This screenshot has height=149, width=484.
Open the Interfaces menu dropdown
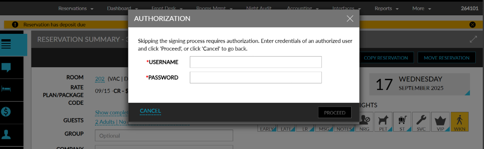(x=347, y=9)
